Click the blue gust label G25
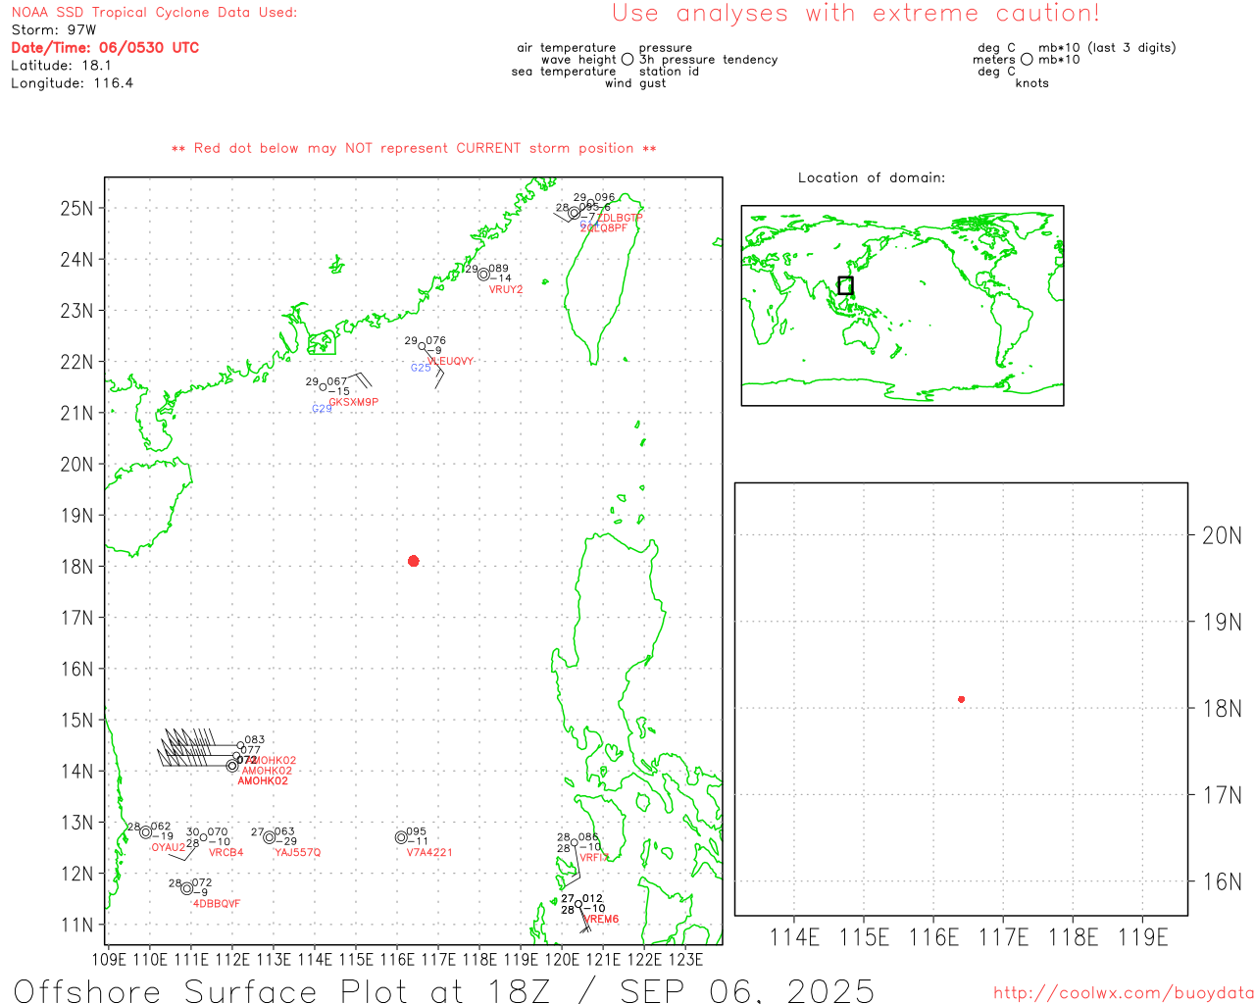Screen dimensions: 1255x1004 pos(421,368)
